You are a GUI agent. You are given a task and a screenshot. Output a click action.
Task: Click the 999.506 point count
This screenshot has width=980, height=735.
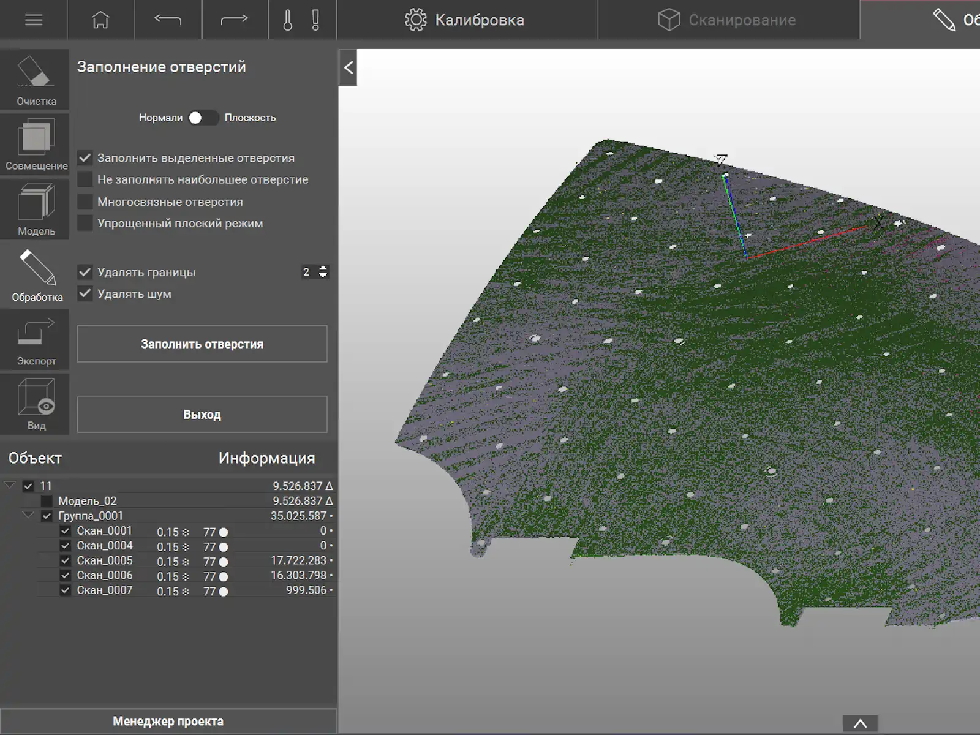tap(306, 590)
